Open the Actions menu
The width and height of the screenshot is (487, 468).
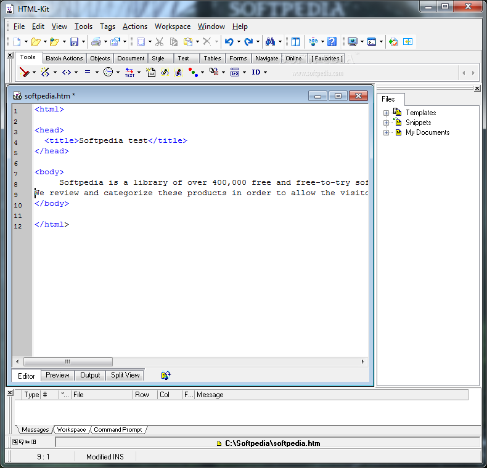(135, 26)
